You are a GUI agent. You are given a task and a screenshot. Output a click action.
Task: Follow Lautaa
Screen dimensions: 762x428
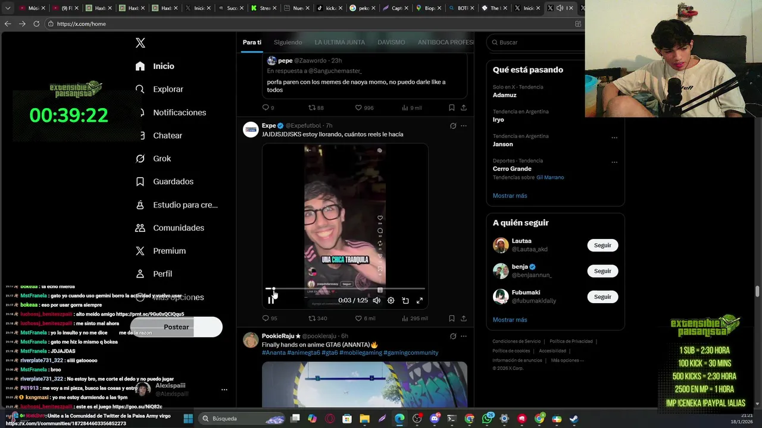pyautogui.click(x=602, y=246)
